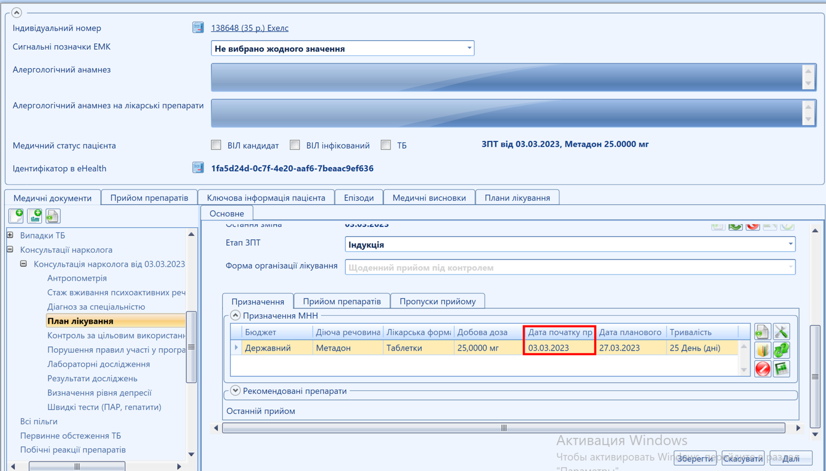Image resolution: width=826 pixels, height=471 pixels.
Task: Click the Метадон cell in the grid
Action: click(x=347, y=348)
